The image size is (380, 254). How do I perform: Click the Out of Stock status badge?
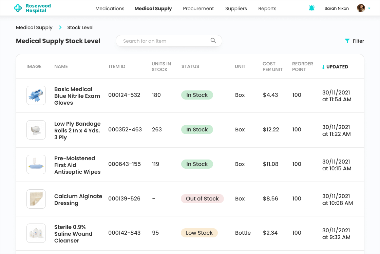pyautogui.click(x=202, y=199)
